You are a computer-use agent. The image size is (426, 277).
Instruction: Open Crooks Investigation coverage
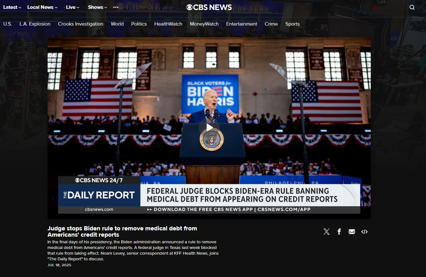[80, 24]
